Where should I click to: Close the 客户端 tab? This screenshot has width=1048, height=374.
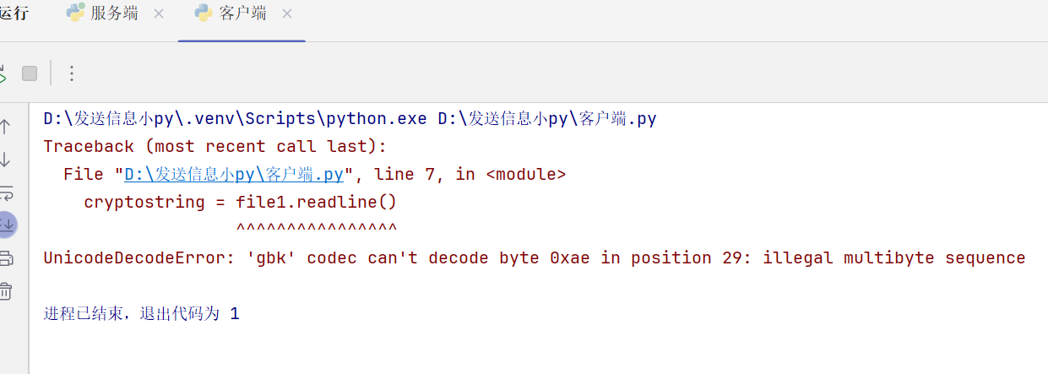click(287, 14)
